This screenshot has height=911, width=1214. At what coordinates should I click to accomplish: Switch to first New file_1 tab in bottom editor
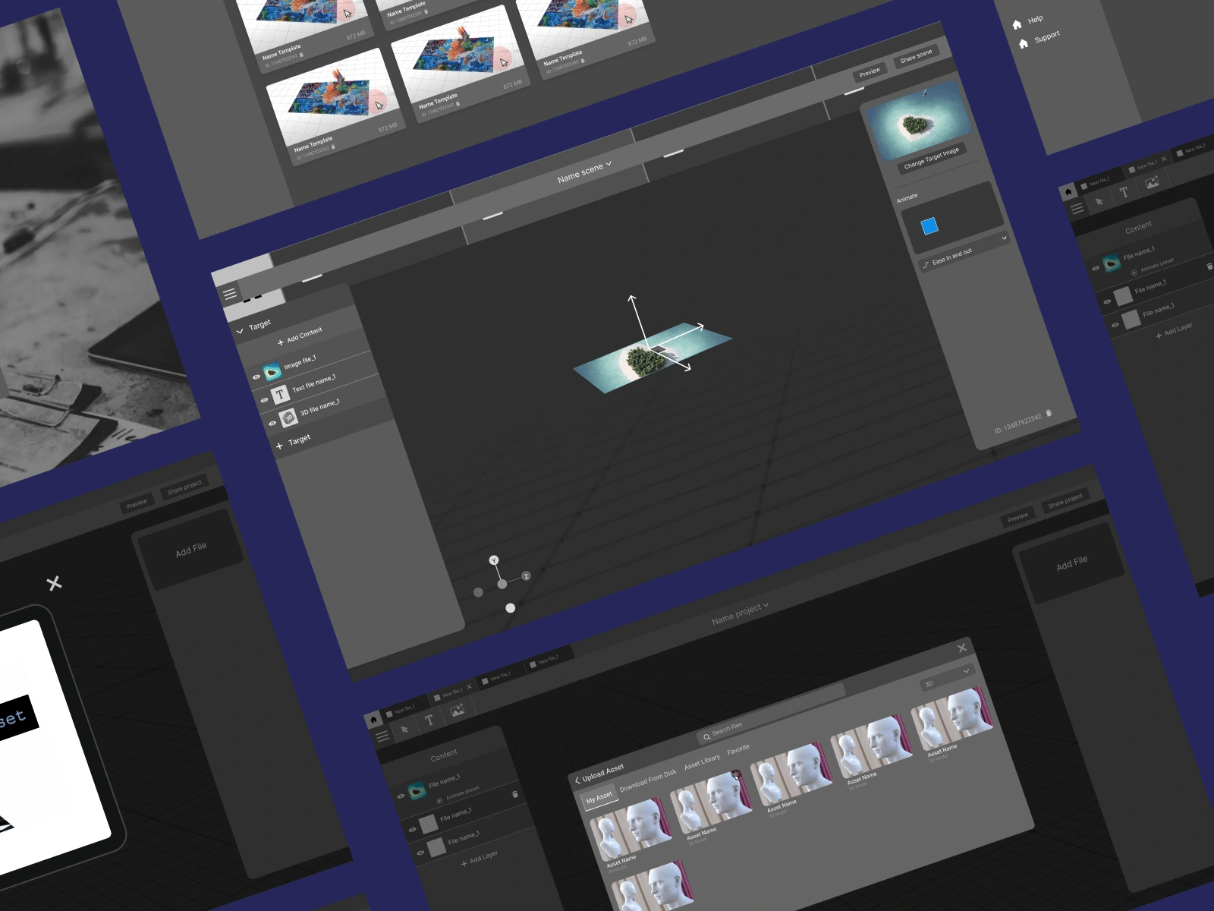(401, 710)
